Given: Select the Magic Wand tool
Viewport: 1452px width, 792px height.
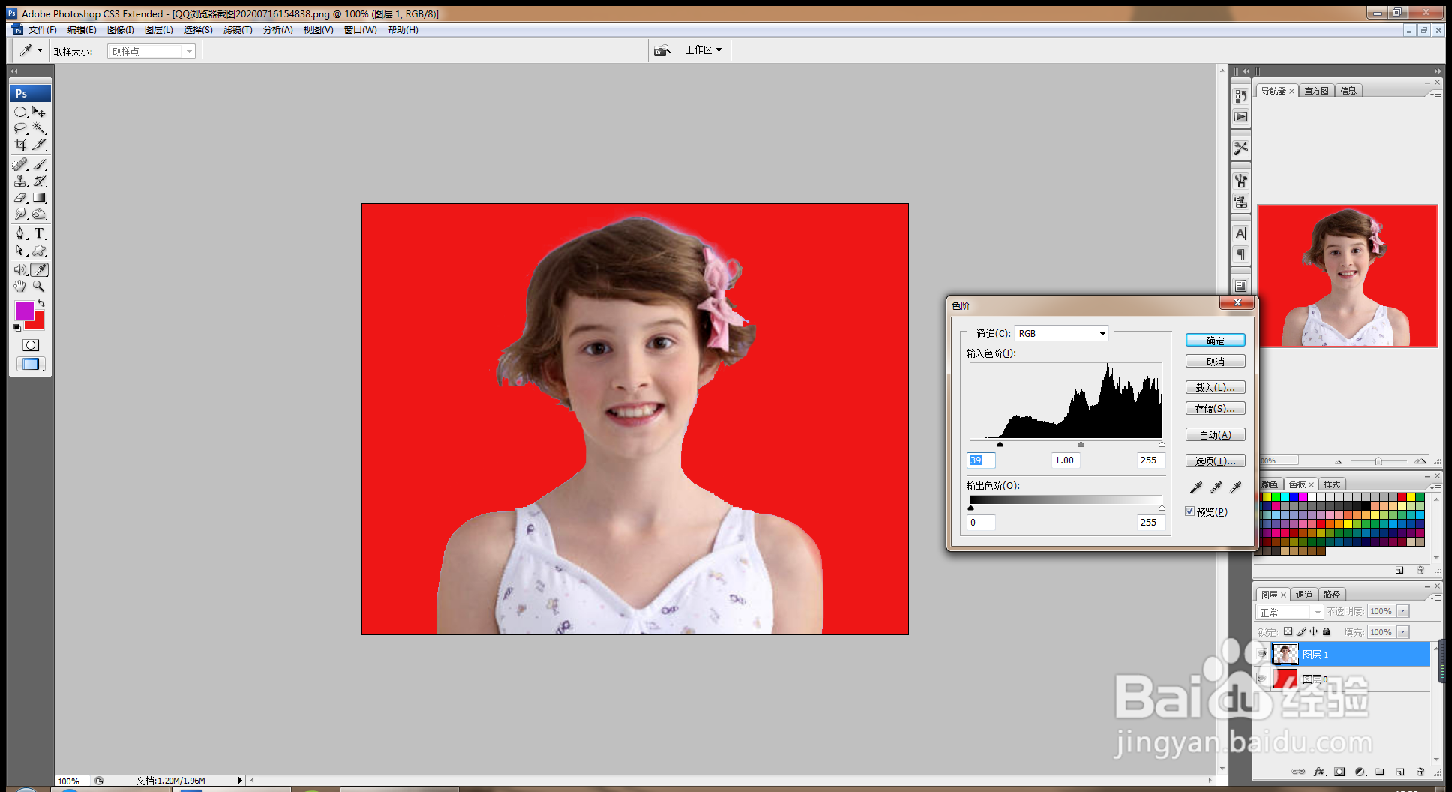Looking at the screenshot, I should 40,128.
